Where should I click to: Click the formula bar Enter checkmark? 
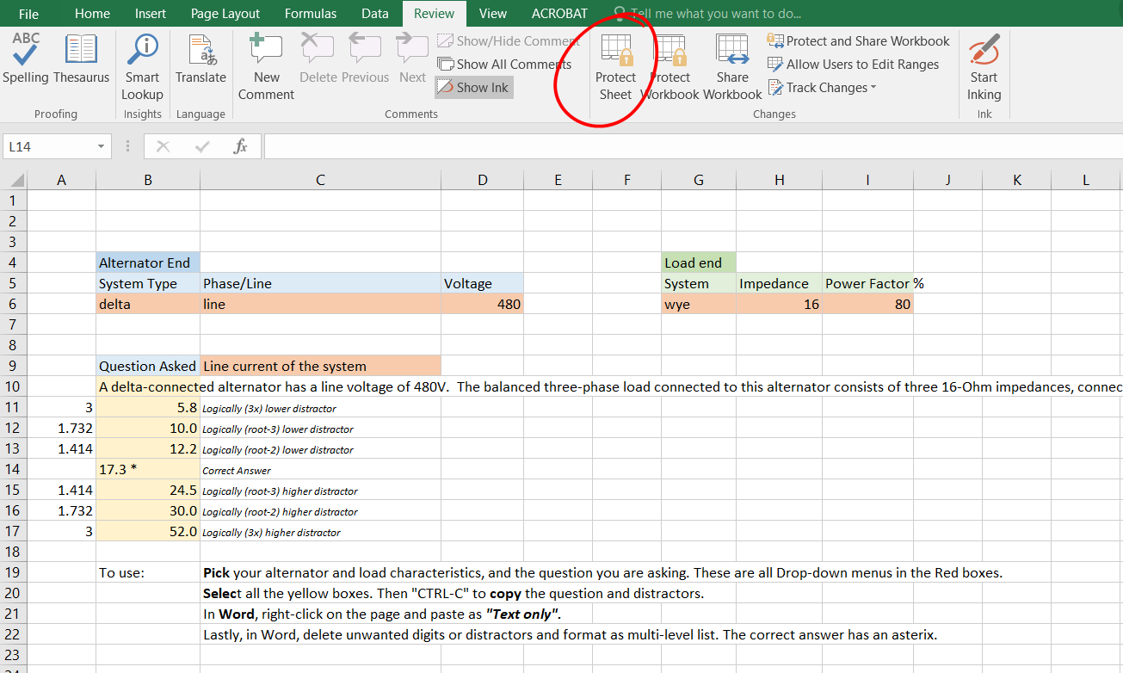click(202, 147)
